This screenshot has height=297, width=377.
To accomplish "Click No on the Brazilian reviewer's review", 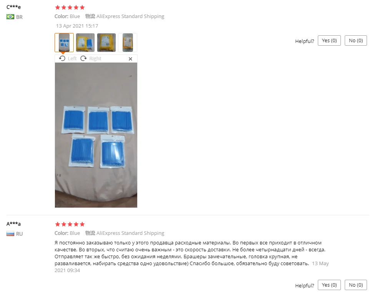I will pyautogui.click(x=355, y=41).
